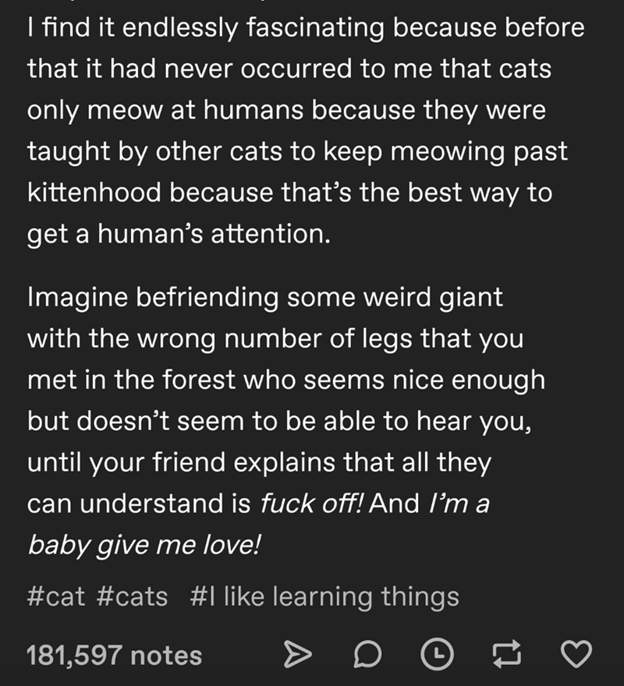Image resolution: width=624 pixels, height=686 pixels.
Task: Click the word "kittenhood" in the first paragraph
Action: click(94, 193)
